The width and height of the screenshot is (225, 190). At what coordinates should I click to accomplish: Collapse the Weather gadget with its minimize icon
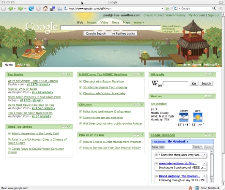pyautogui.click(x=206, y=96)
